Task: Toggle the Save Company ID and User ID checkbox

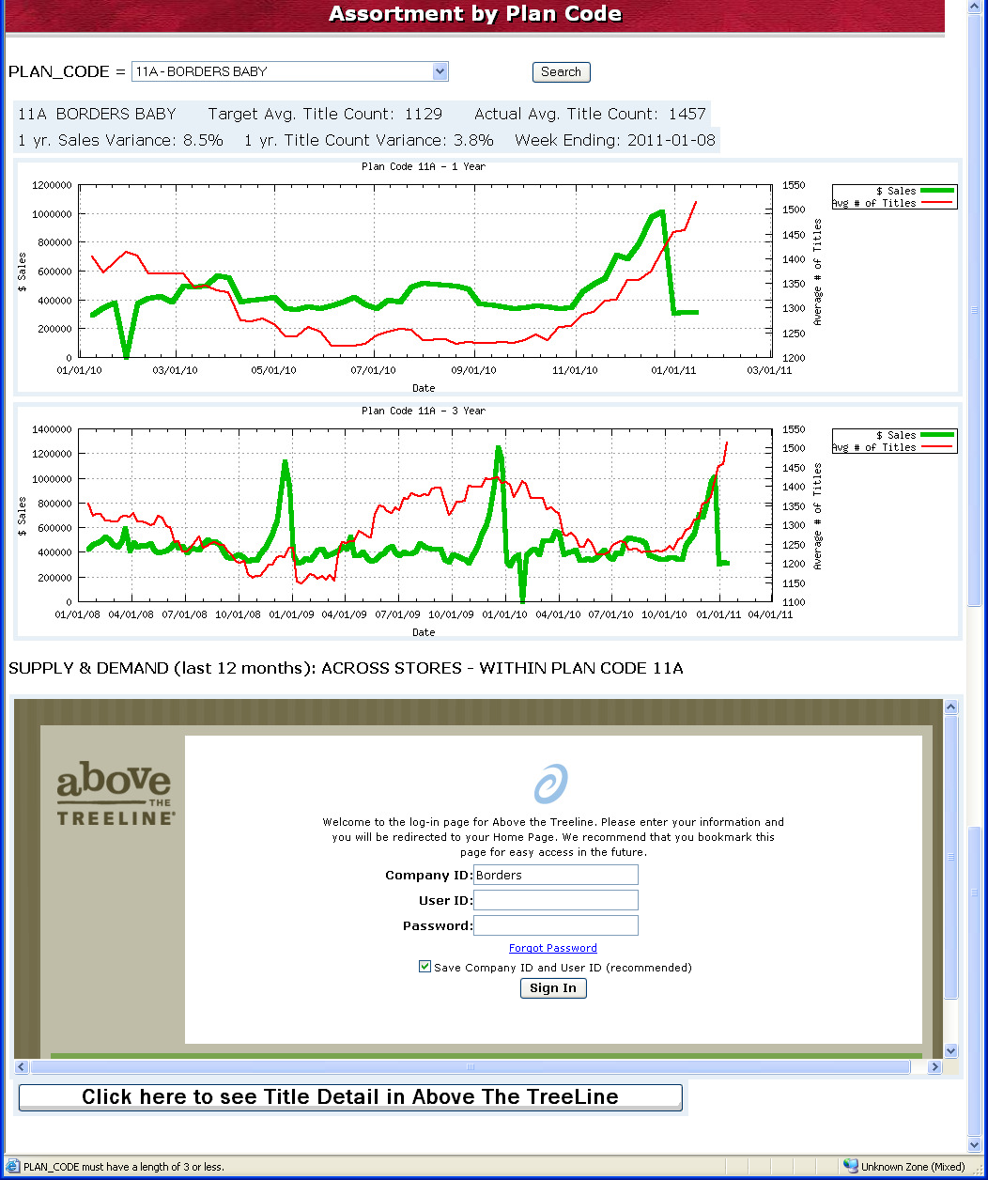Action: coord(425,967)
